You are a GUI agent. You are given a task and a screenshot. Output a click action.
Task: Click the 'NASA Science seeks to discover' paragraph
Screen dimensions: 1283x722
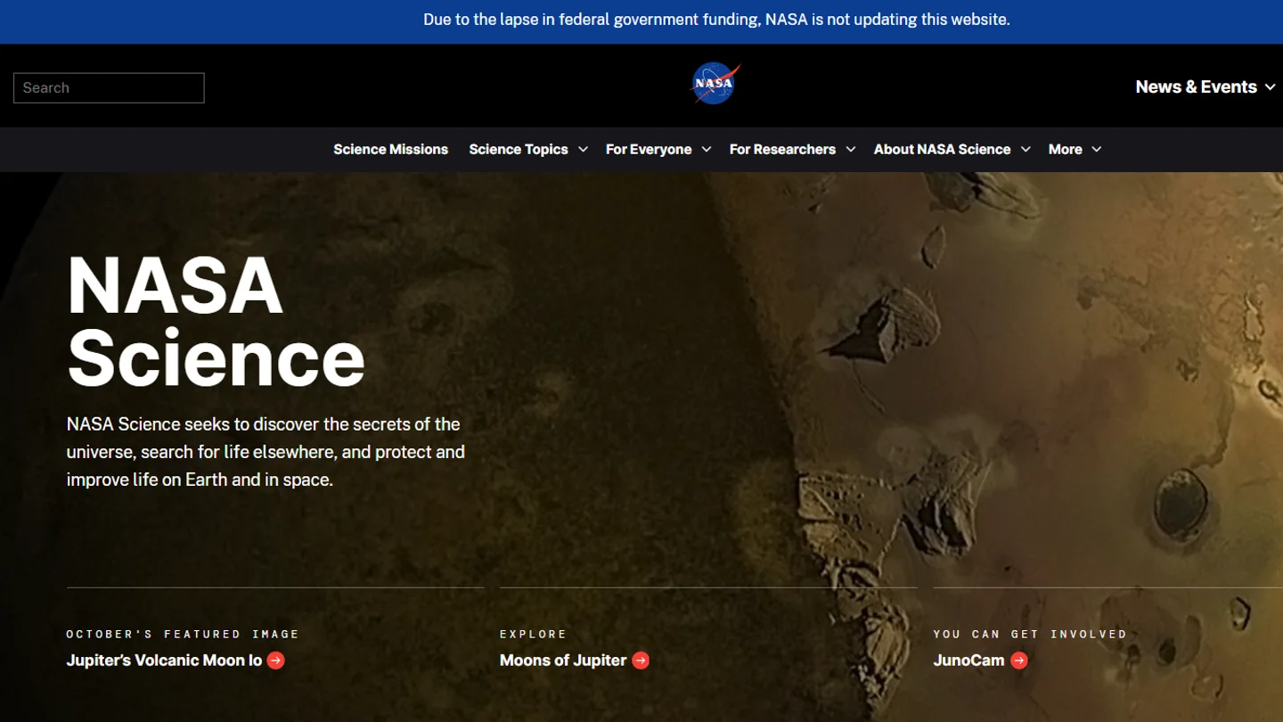point(266,452)
